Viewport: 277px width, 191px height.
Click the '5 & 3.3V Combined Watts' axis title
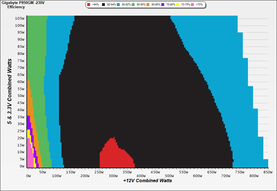10,91
